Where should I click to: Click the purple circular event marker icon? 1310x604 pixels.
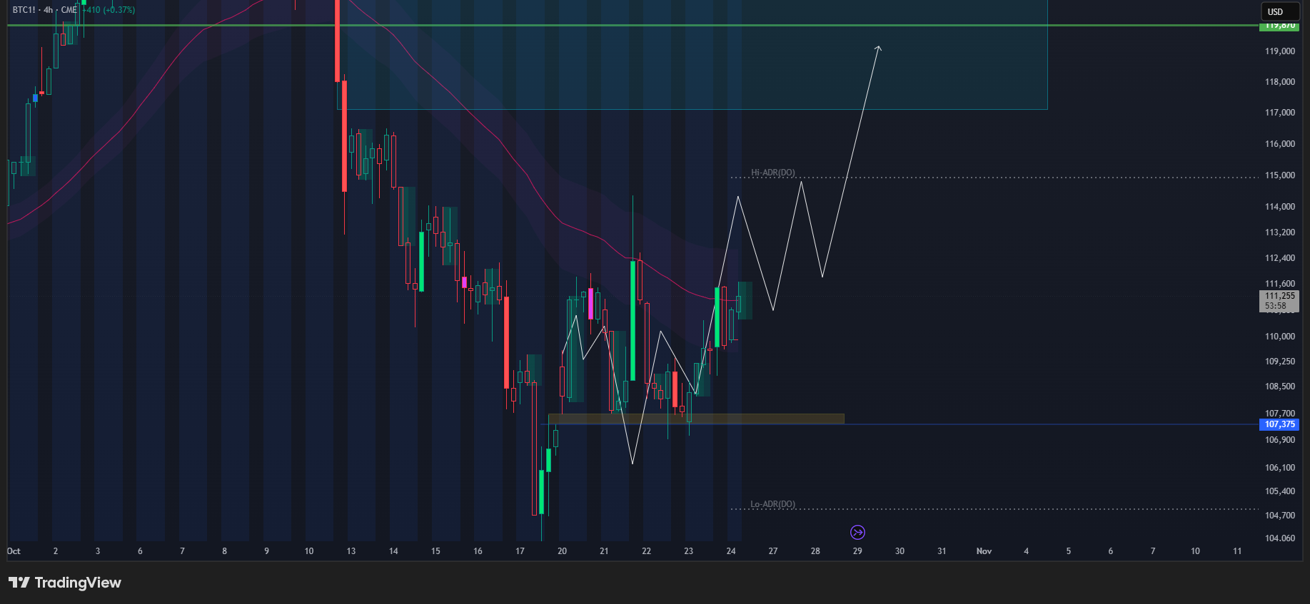click(857, 532)
